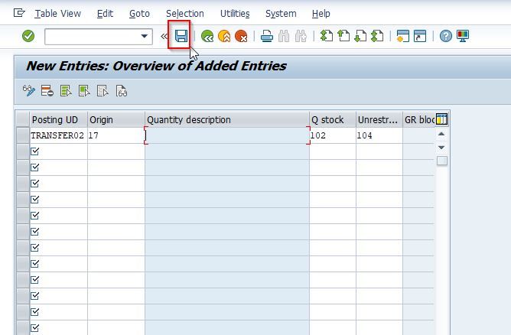Viewport: 511px width, 335px height.
Task: Click the green Enter checkmark icon
Action: (28, 36)
